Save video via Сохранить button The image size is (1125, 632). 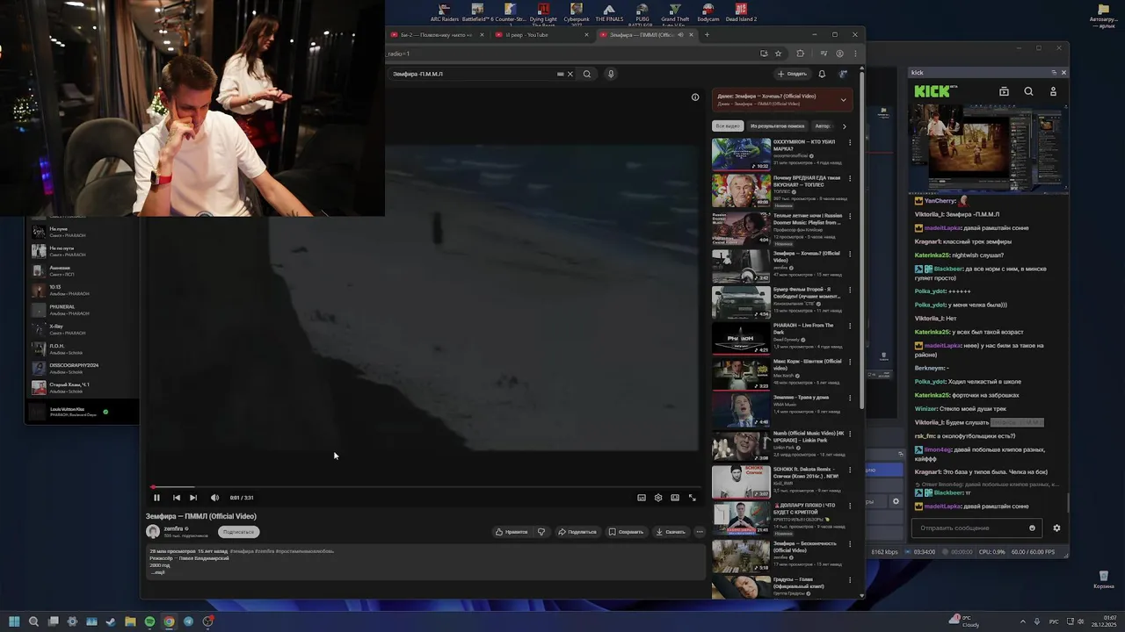tap(626, 532)
